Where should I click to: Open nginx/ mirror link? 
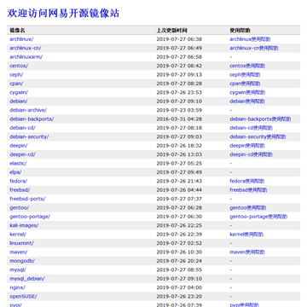point(17,287)
